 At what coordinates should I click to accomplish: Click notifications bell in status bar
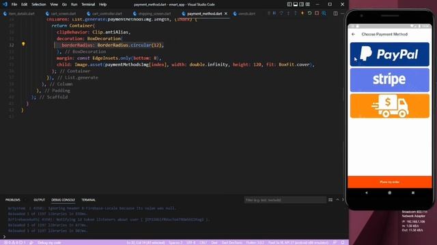(343, 242)
